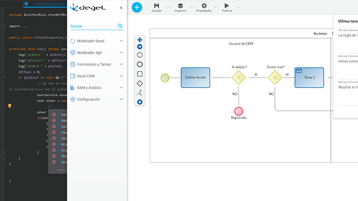Open the Inspector dropdown arrow
This screenshot has width=358, height=201.
[x=192, y=7]
